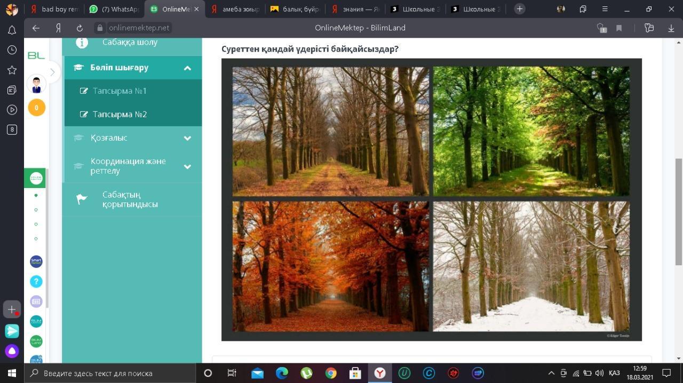Go back with the browser back arrow
The height and width of the screenshot is (383, 683).
(36, 28)
